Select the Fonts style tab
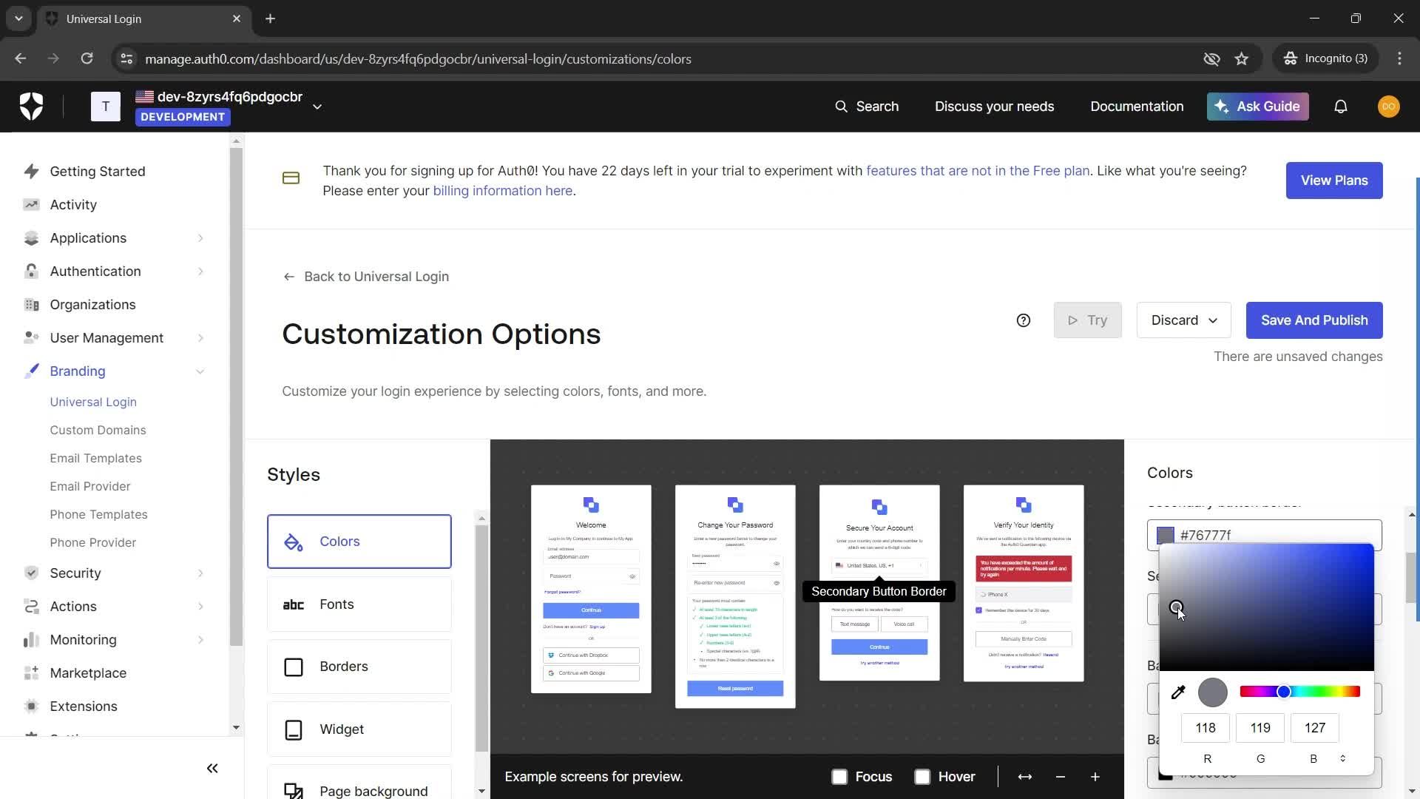The image size is (1420, 799). click(359, 604)
